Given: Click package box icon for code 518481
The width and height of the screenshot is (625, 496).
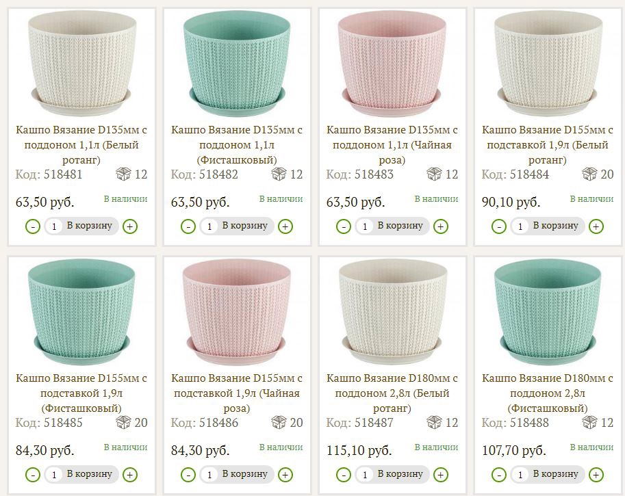Looking at the screenshot, I should coord(123,174).
